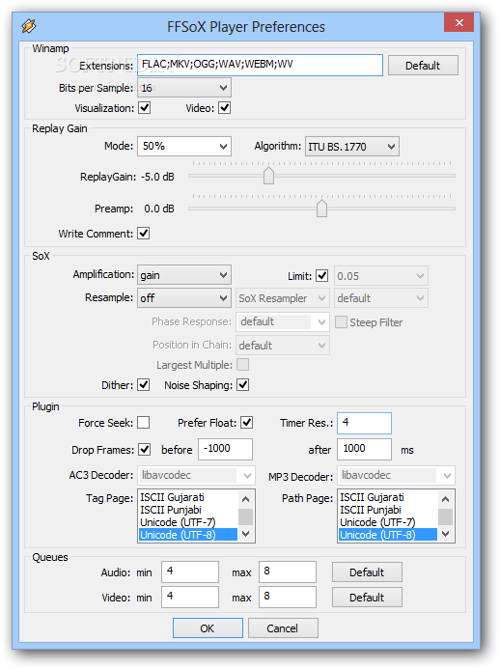Screen dimensions: 500x669
Task: Uncheck the Write Comment checkbox
Action: point(144,234)
